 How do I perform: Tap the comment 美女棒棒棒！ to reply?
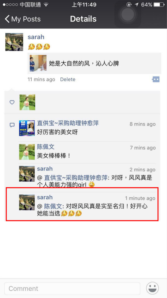[x=54, y=156]
